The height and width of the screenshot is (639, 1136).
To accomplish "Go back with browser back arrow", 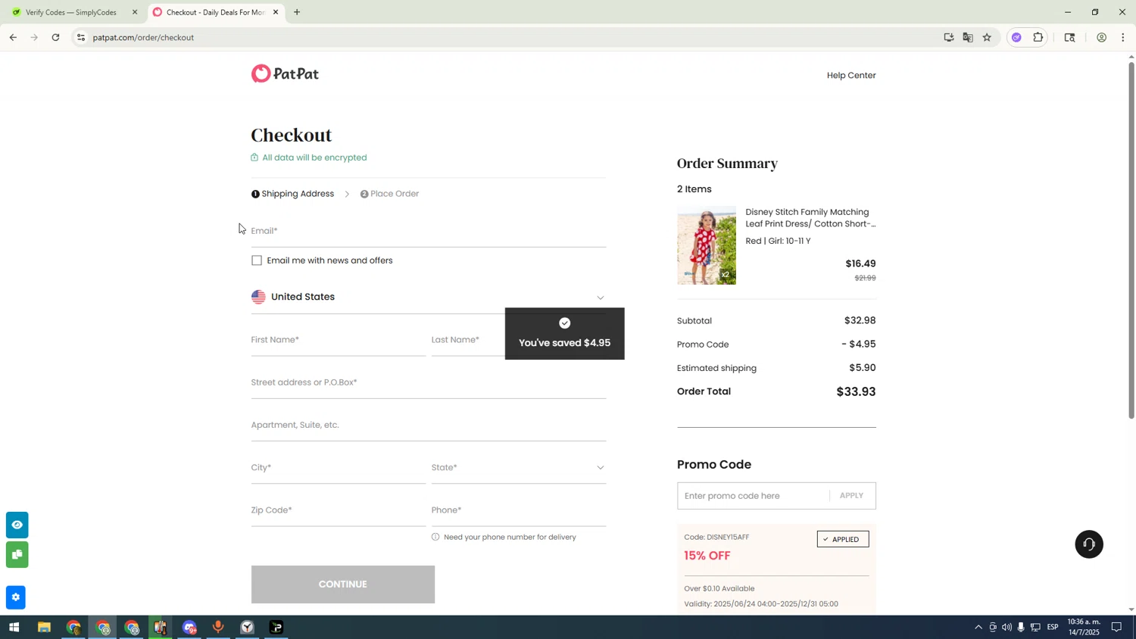I will click(x=13, y=37).
